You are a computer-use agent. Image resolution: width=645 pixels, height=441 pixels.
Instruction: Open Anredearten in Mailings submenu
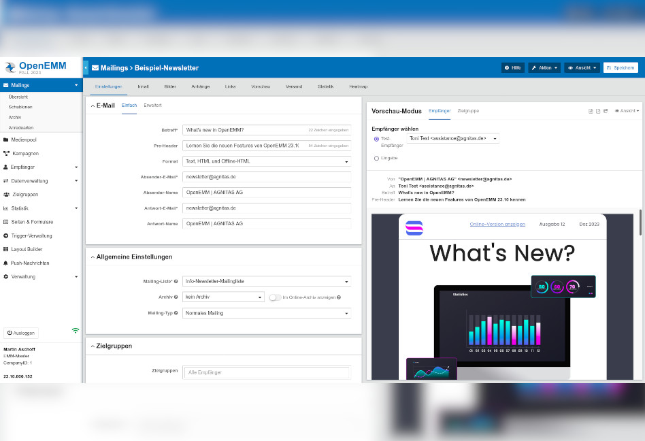click(21, 127)
